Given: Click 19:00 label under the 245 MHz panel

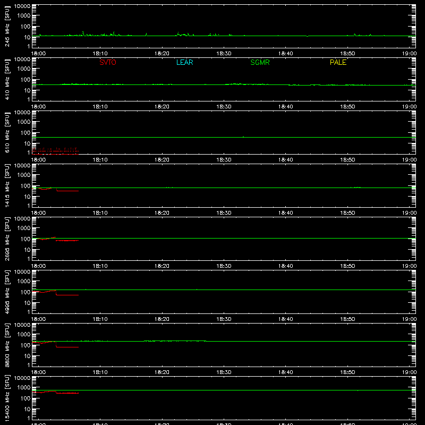Looking at the screenshot, I should [409, 54].
